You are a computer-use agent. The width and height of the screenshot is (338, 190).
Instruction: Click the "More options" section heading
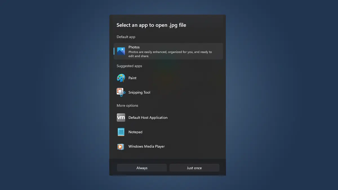pos(127,106)
